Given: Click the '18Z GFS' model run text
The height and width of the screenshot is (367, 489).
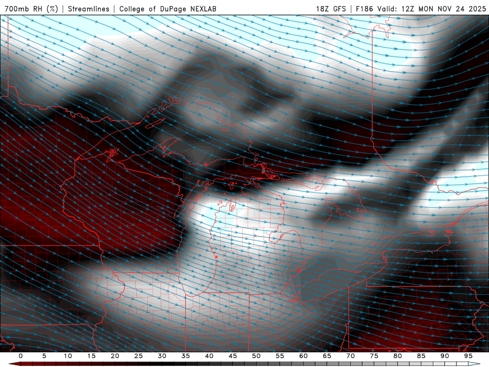Looking at the screenshot, I should click(x=331, y=9).
